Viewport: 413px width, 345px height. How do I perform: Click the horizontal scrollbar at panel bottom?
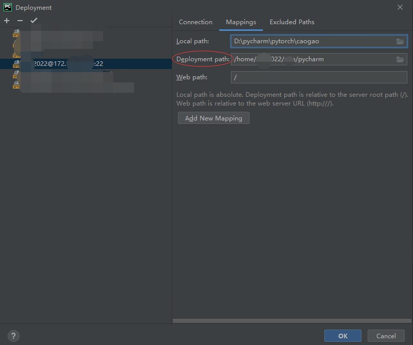(x=292, y=321)
